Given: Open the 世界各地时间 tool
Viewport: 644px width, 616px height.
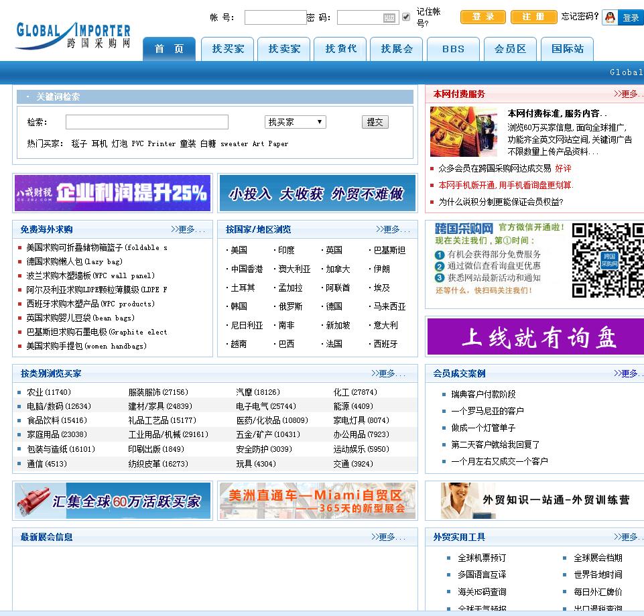Looking at the screenshot, I should point(598,575).
